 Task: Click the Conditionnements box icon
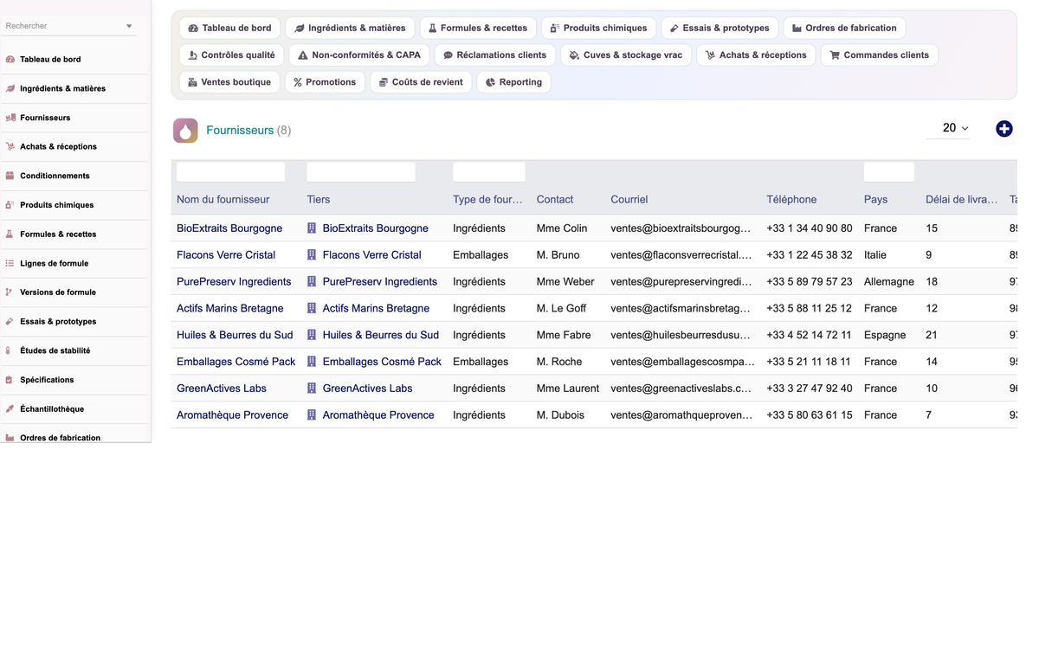[10, 176]
